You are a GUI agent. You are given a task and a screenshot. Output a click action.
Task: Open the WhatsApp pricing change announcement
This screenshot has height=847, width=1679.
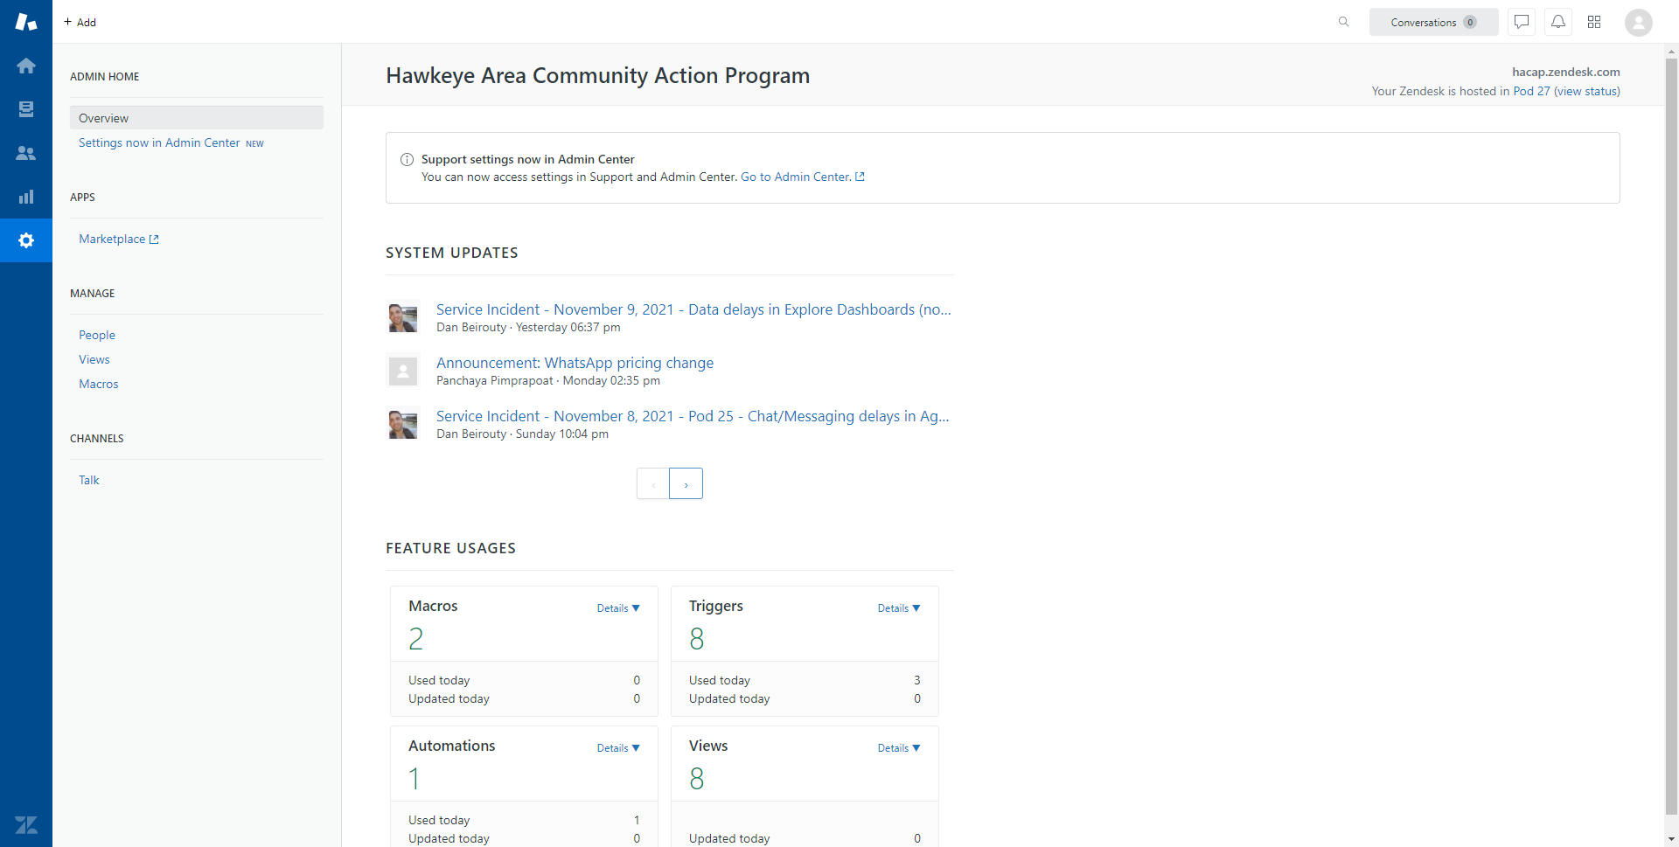click(x=575, y=363)
